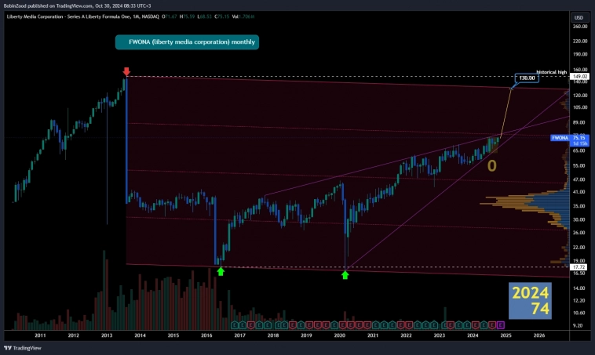Click the 41.00 price scale value
This screenshot has width=595, height=355.
(579, 192)
